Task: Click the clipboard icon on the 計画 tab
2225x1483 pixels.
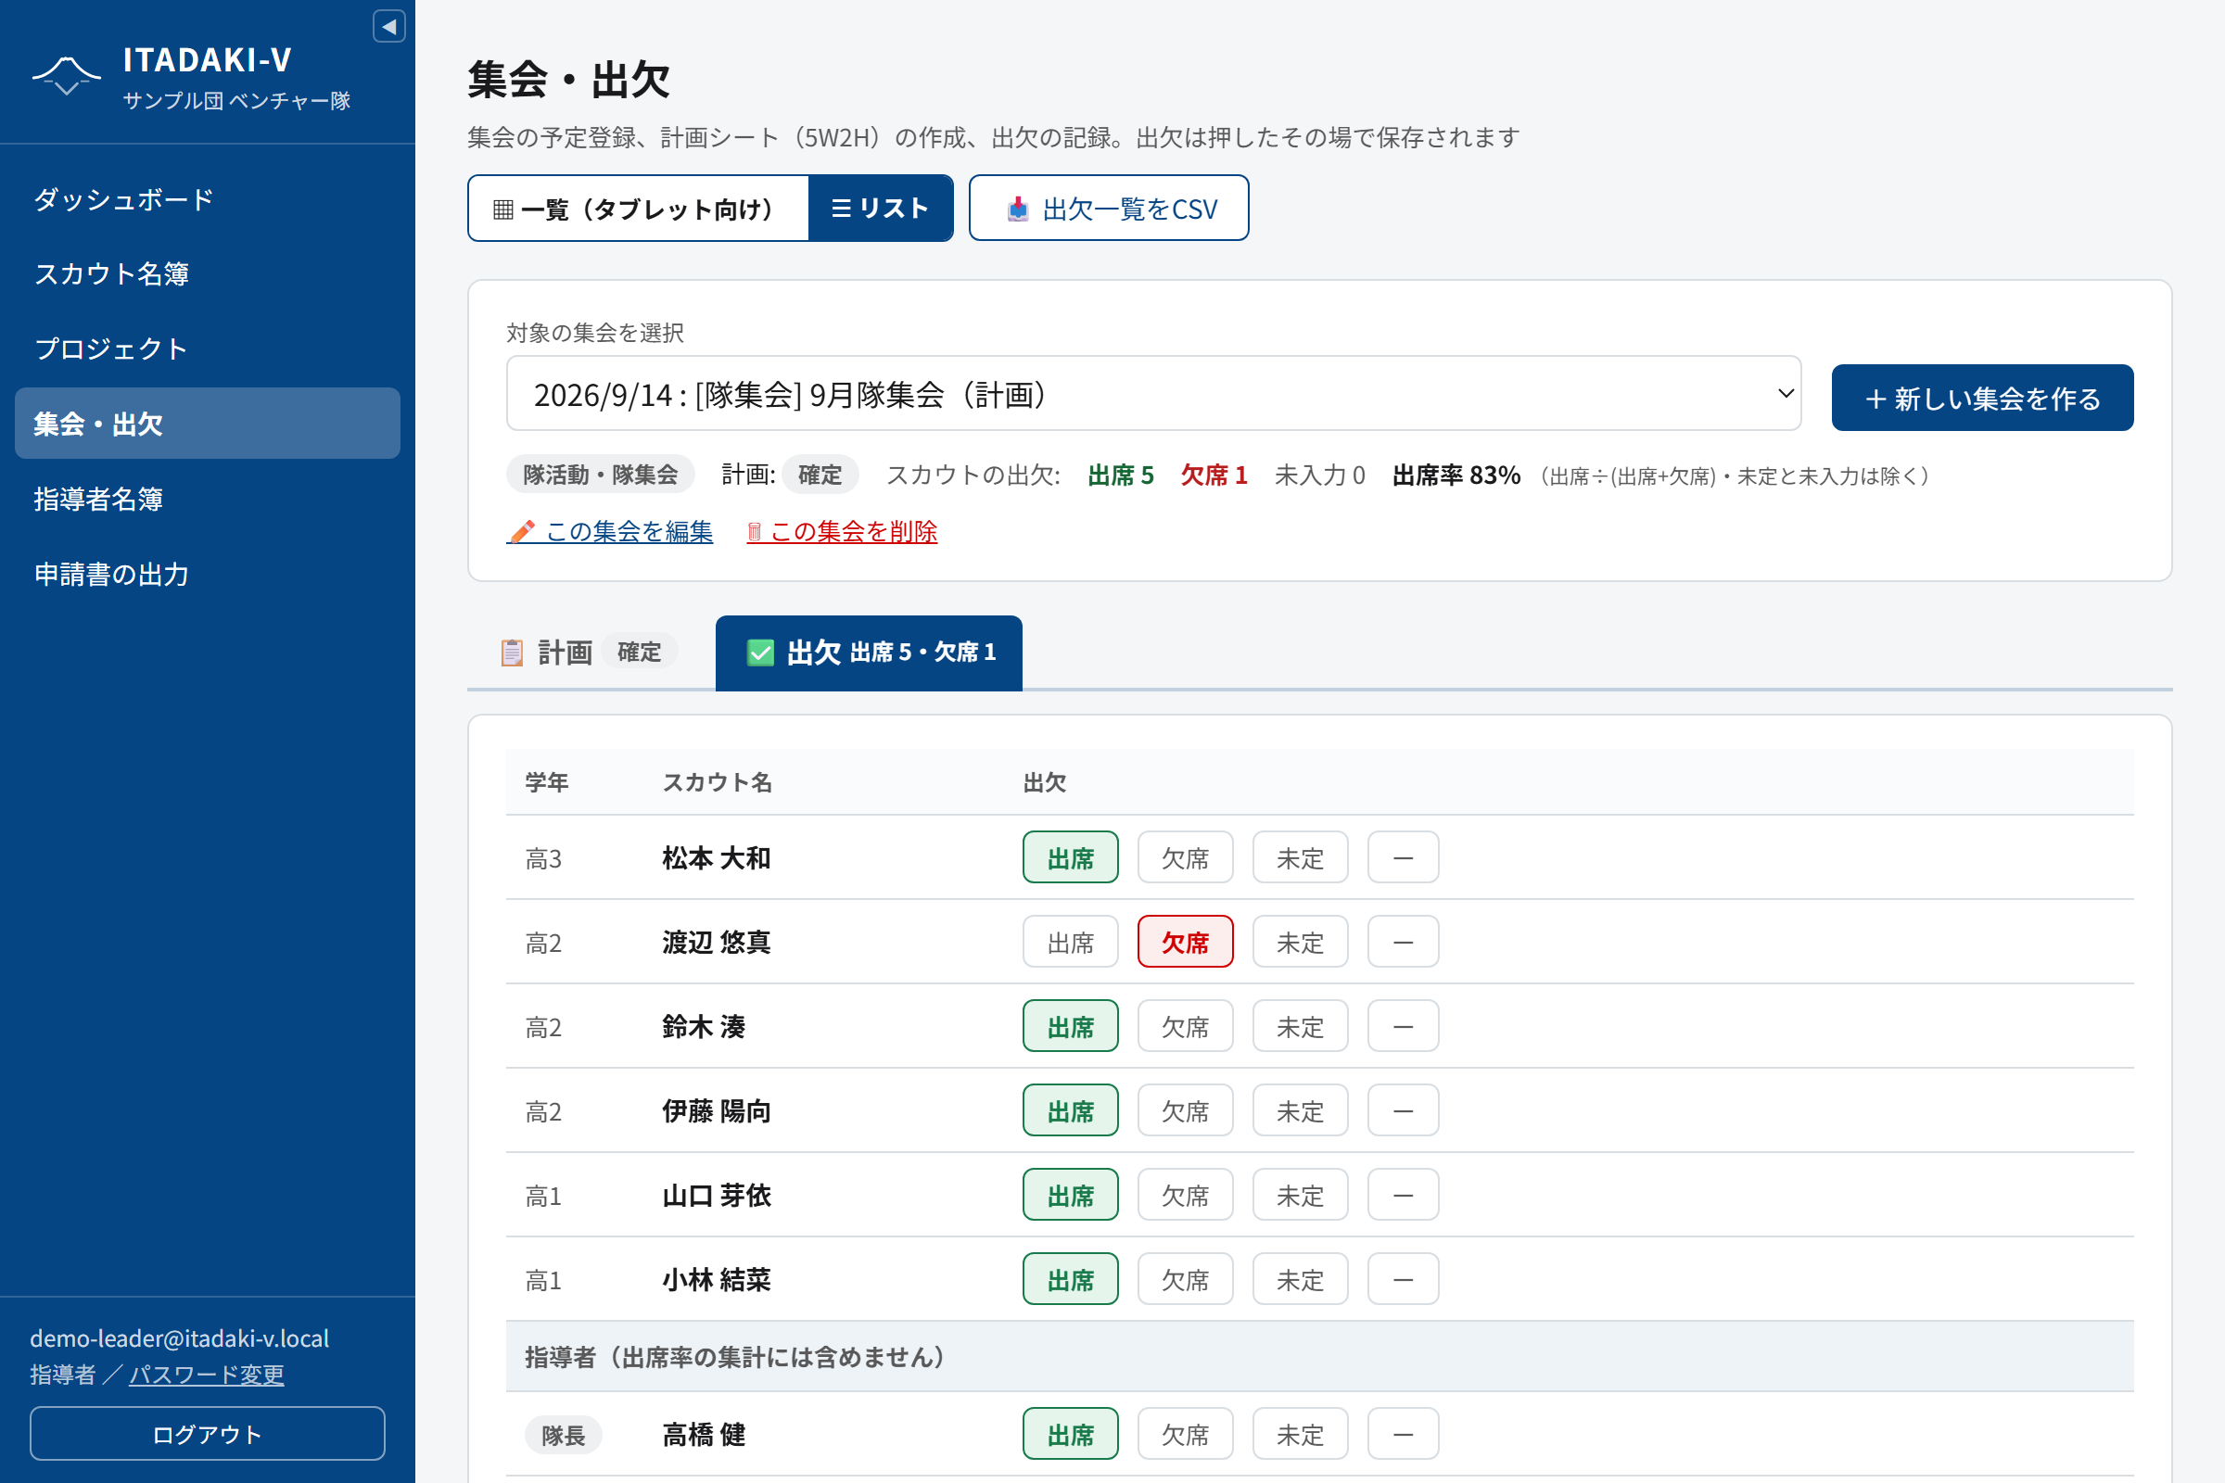Action: 512,653
